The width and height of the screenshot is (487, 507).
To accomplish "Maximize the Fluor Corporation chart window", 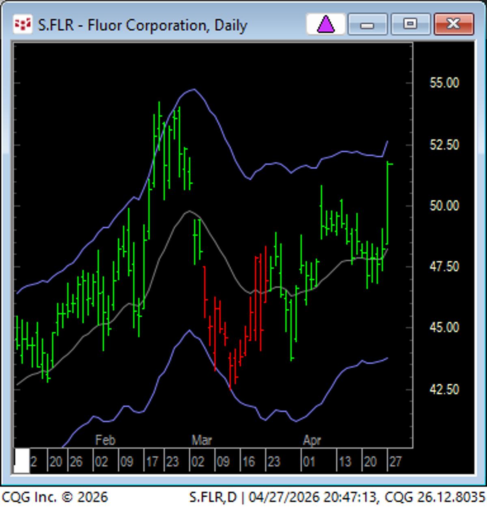I will point(410,24).
